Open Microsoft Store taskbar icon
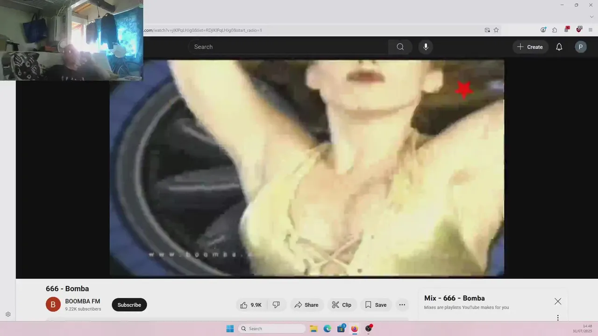The width and height of the screenshot is (598, 336). (341, 329)
